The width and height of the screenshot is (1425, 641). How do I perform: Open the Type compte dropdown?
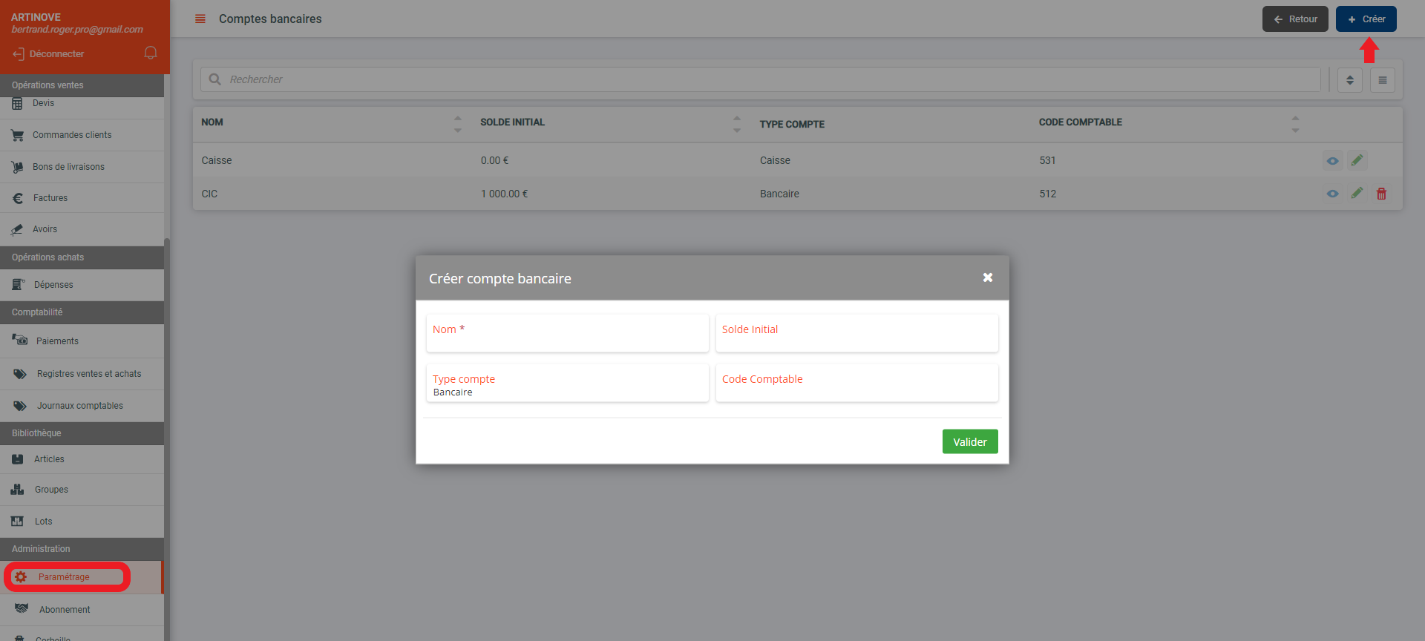pos(567,384)
